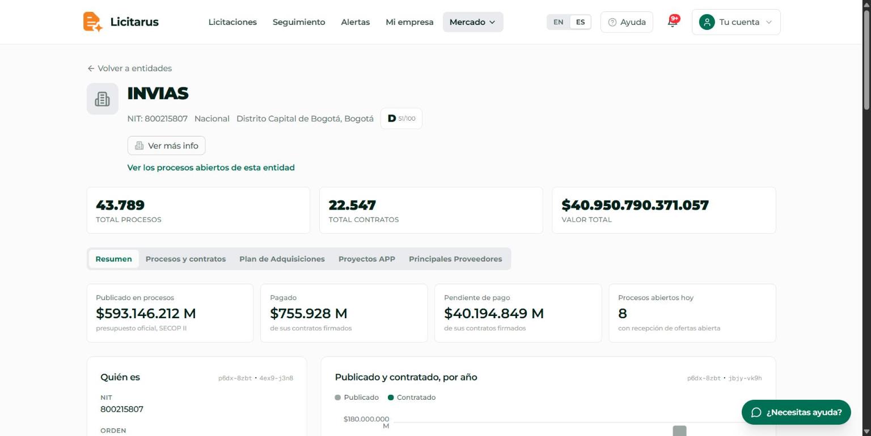Click the back arrow beside Volver a entidades
The height and width of the screenshot is (436, 871).
point(91,69)
